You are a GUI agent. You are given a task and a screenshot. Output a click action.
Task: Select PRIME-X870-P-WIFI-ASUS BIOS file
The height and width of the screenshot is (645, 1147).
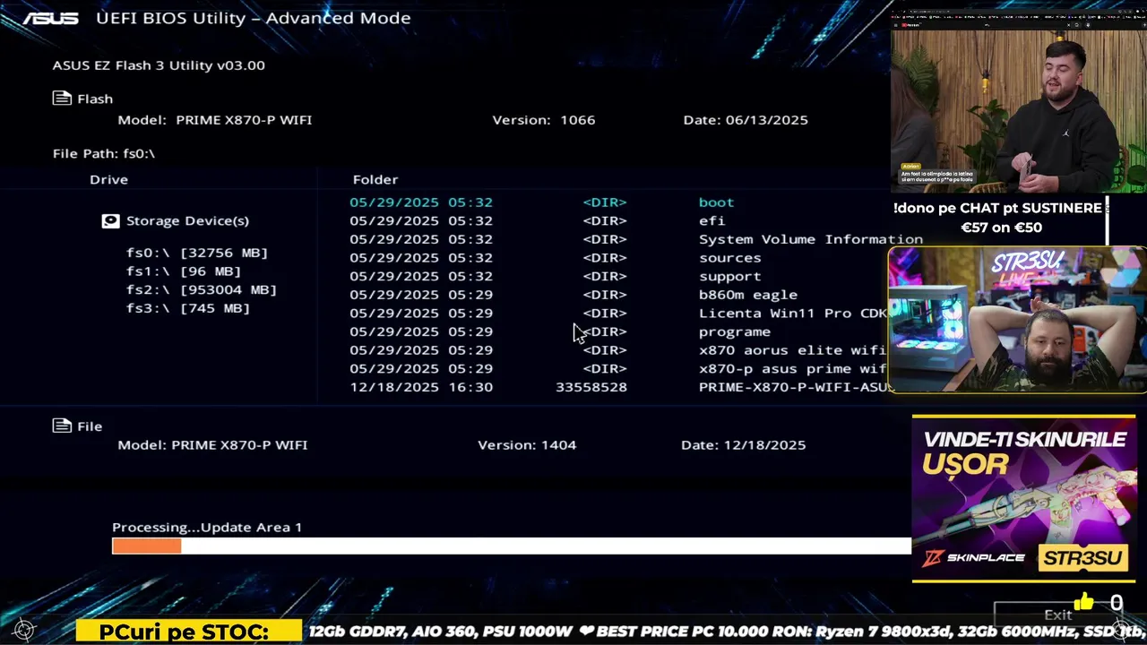795,387
